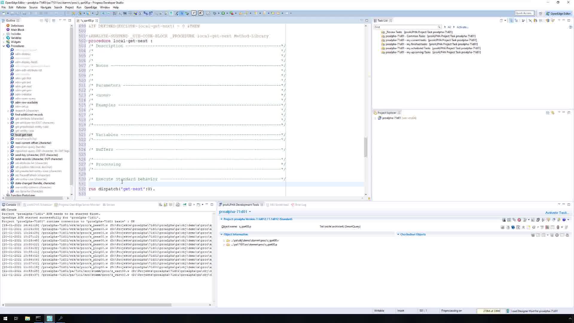This screenshot has height=323, width=574.
Task: Open the File menu
Action: [x=4, y=7]
